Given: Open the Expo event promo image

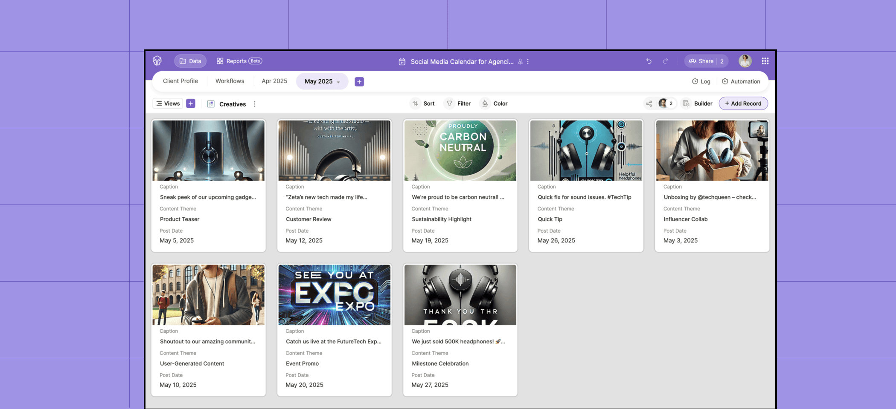Looking at the screenshot, I should [335, 295].
